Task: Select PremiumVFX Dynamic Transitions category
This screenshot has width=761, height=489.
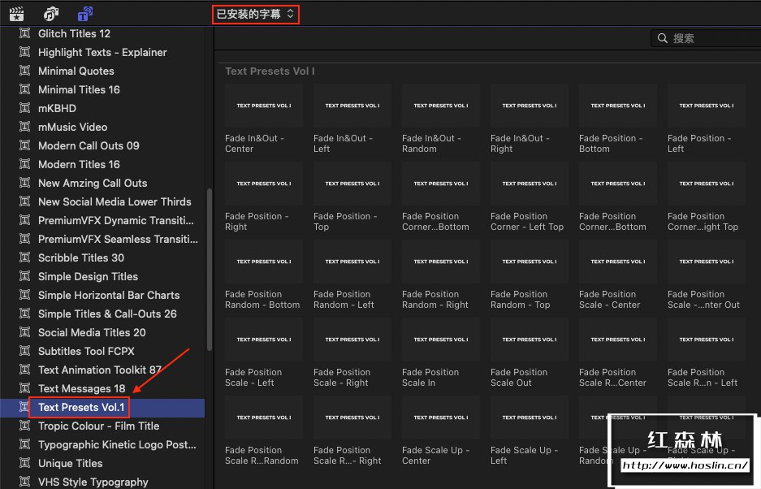Action: click(116, 220)
